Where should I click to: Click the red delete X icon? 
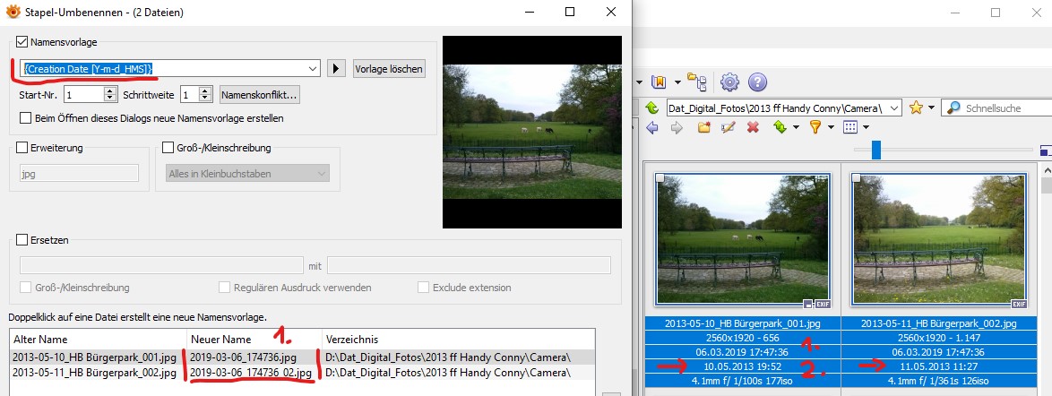click(x=753, y=128)
